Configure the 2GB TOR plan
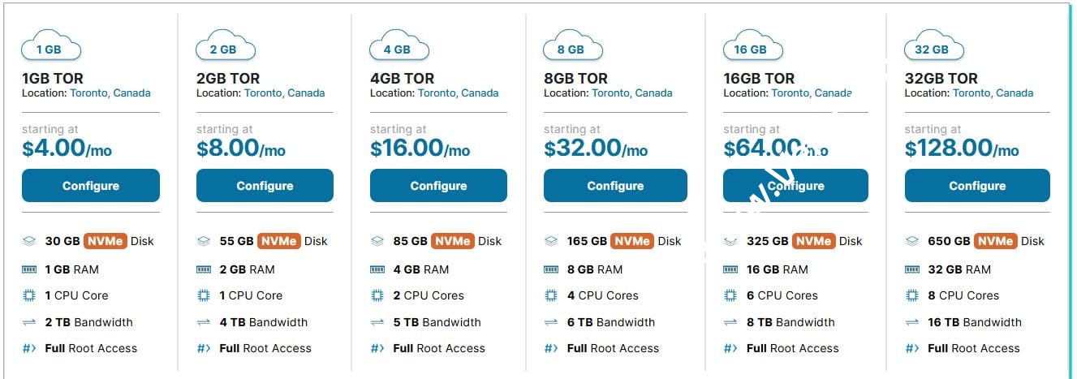The width and height of the screenshot is (1077, 379). pos(265,186)
